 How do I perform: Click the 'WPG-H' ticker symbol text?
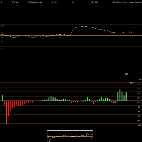[x=95, y=2]
